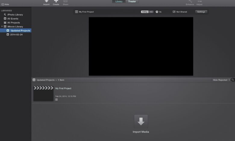Select My First Project clapperboard thumbnail
The image size is (235, 141).
43,94
